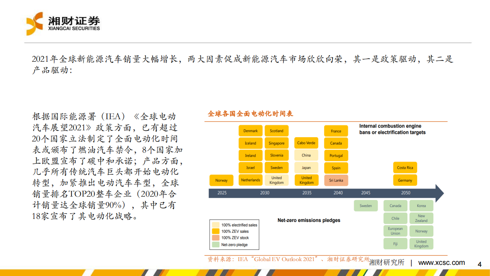
Task: Click the Slovenia box
Action: tap(276, 155)
